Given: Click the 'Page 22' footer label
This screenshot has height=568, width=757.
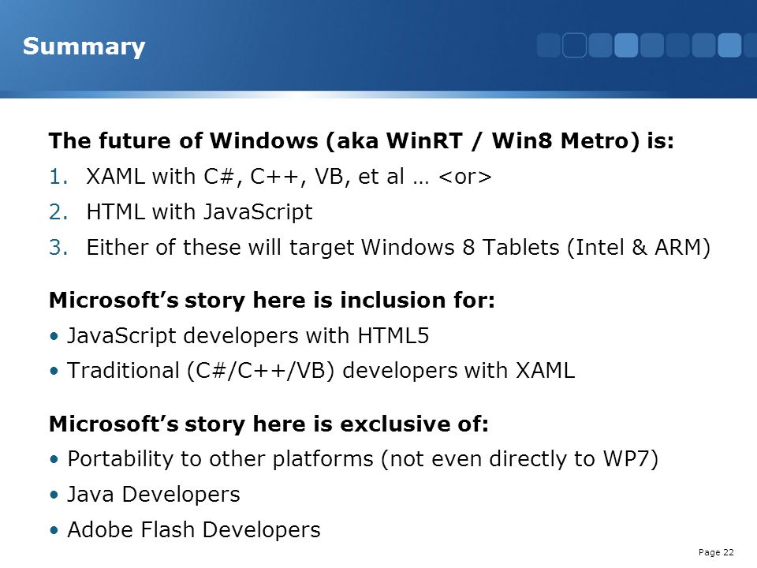Looking at the screenshot, I should [716, 552].
